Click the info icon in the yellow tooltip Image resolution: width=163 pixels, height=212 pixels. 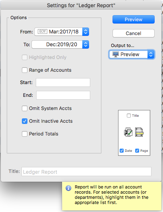(68, 188)
